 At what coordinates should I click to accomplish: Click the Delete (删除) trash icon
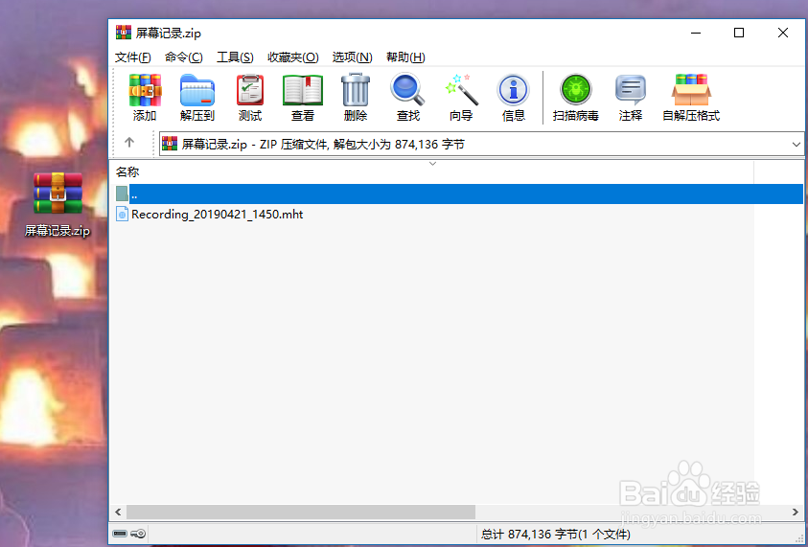pyautogui.click(x=356, y=98)
